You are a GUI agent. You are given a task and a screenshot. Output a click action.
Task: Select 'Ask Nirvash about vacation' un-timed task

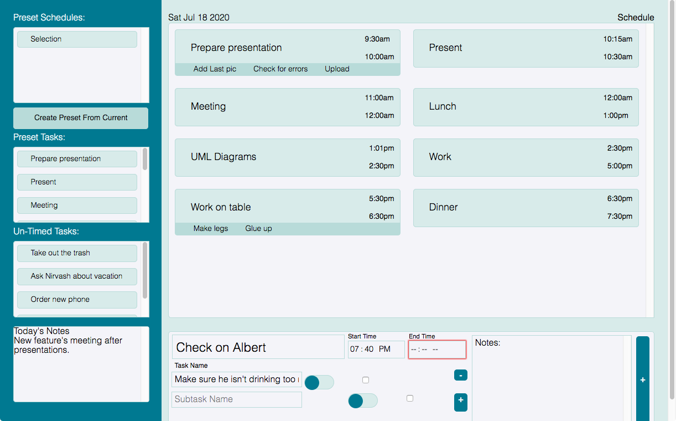[77, 276]
